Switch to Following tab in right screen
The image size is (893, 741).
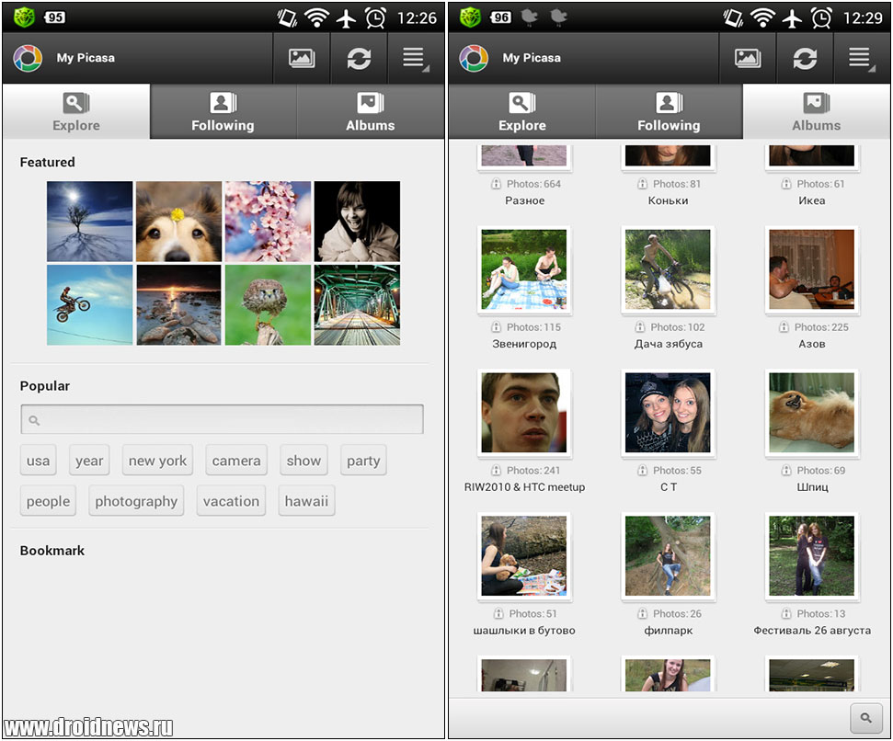coord(670,111)
